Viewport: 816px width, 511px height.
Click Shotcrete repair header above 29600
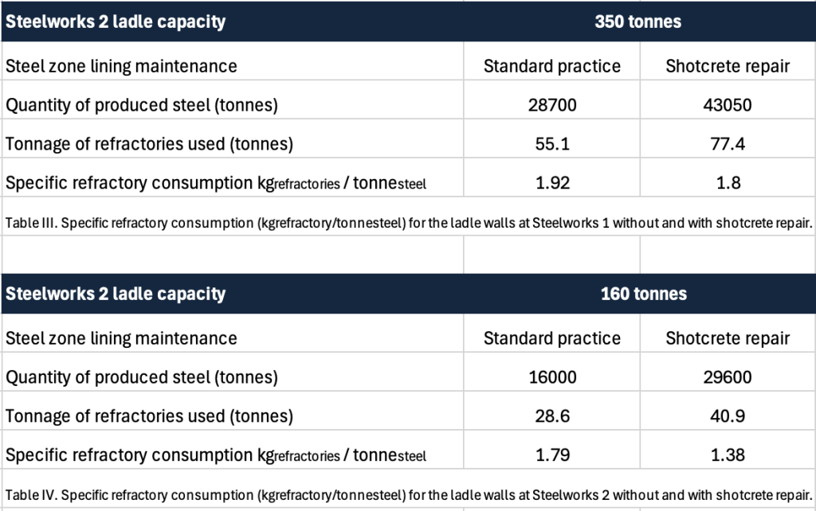tap(728, 338)
